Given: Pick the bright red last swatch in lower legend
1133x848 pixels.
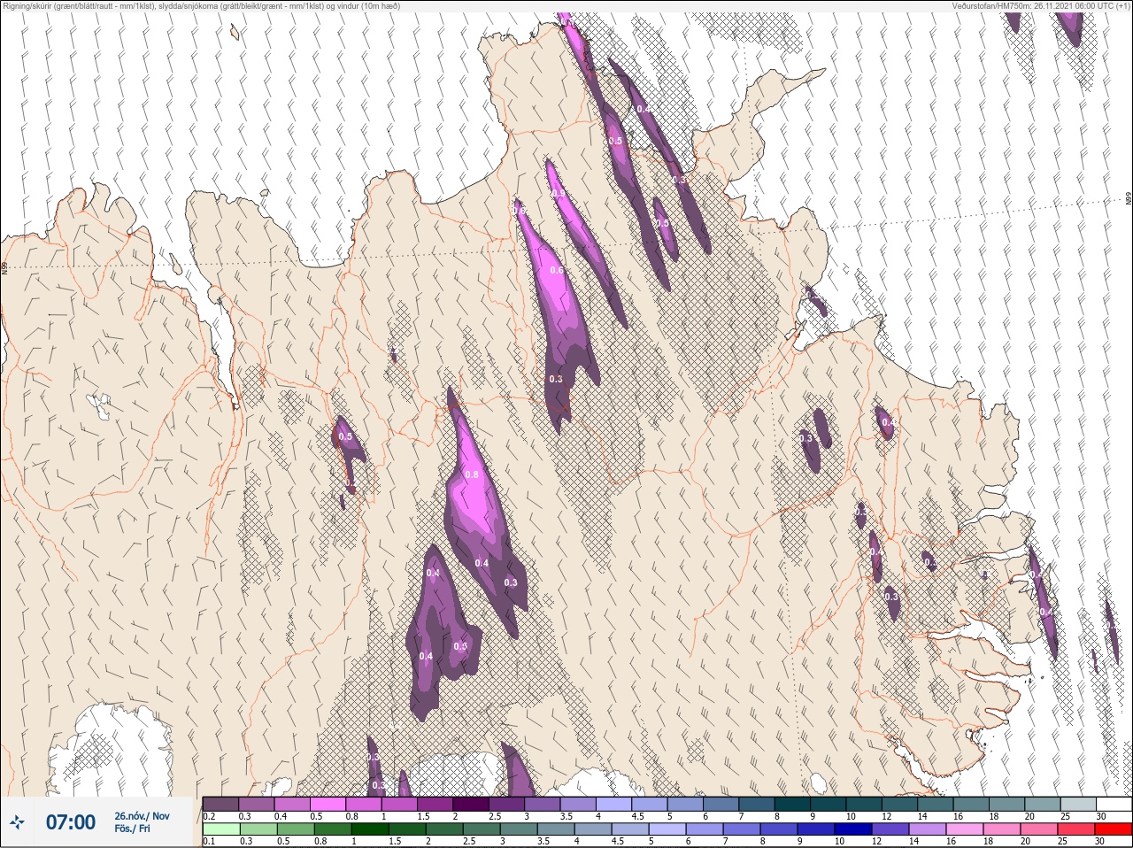Looking at the screenshot, I should pyautogui.click(x=1114, y=829).
